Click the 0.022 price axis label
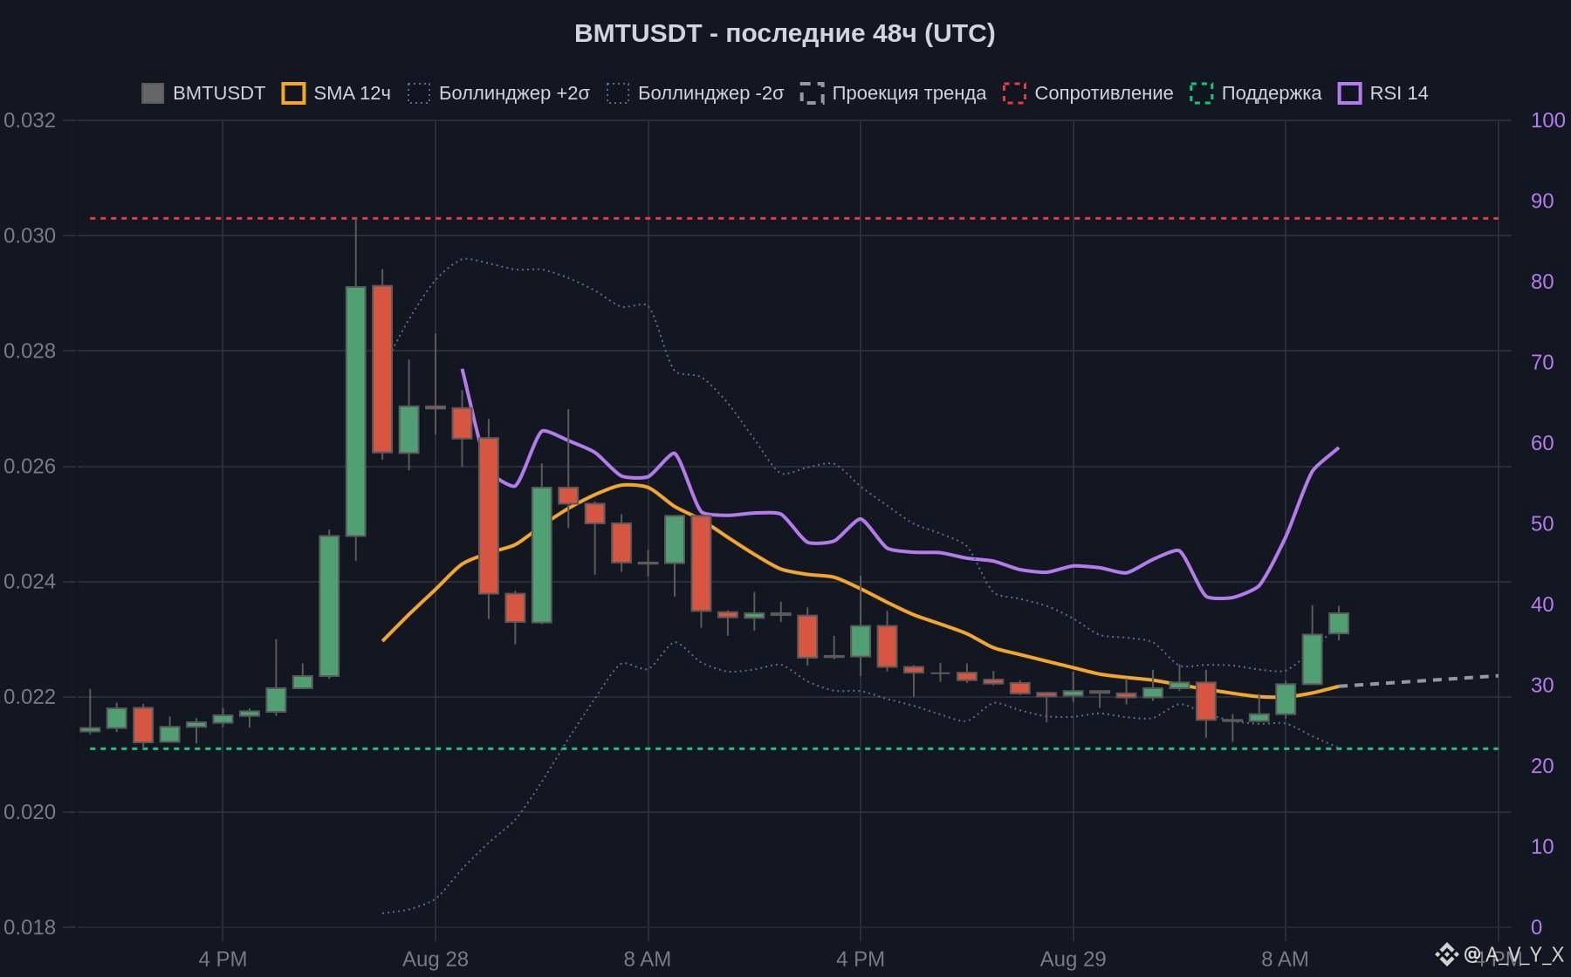 coord(30,696)
